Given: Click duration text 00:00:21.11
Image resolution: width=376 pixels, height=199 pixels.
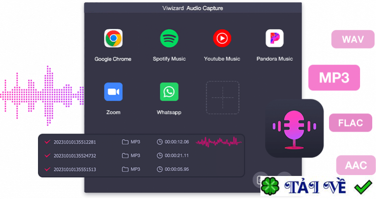Looking at the screenshot, I should [x=177, y=156].
